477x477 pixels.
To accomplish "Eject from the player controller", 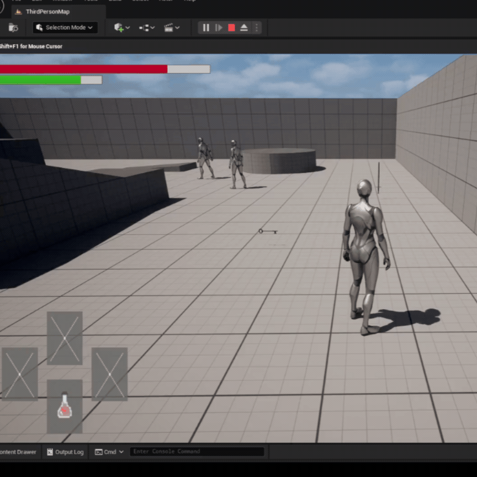I will (x=244, y=28).
